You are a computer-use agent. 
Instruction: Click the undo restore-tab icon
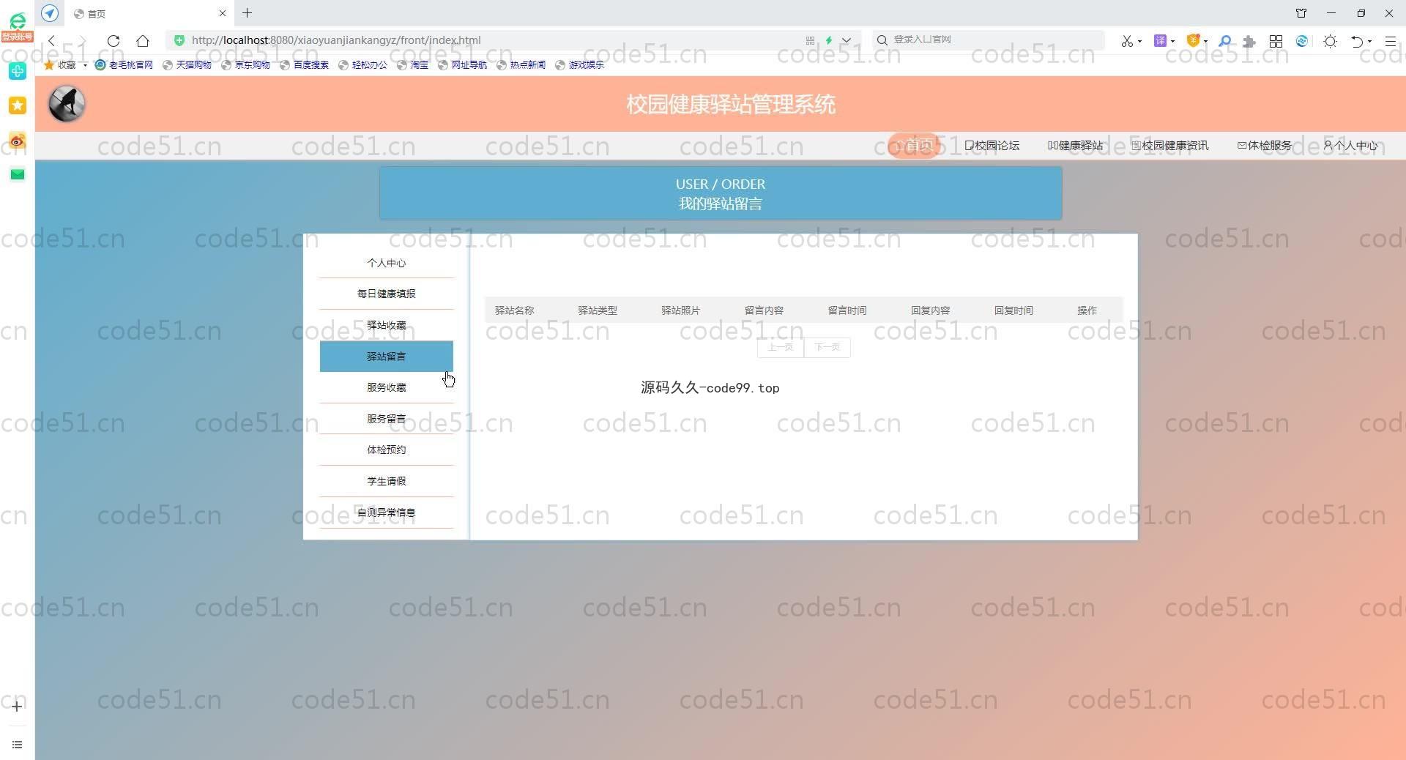tap(1357, 41)
